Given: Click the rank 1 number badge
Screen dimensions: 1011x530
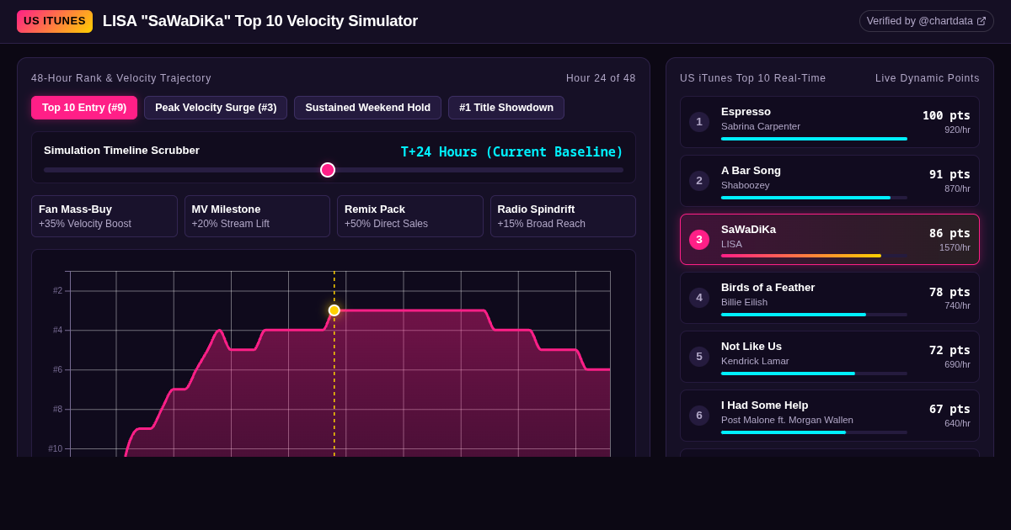Looking at the screenshot, I should point(699,122).
